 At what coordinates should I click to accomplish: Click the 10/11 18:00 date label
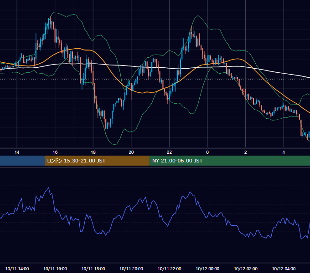pos(93,268)
